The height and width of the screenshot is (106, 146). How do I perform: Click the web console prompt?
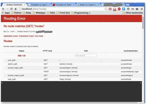2,83
